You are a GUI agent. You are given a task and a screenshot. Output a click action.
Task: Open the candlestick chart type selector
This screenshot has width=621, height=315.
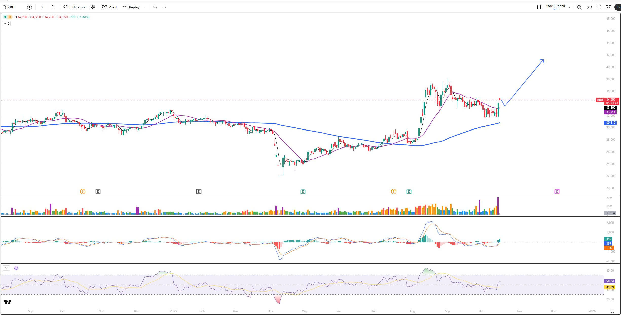click(x=53, y=7)
